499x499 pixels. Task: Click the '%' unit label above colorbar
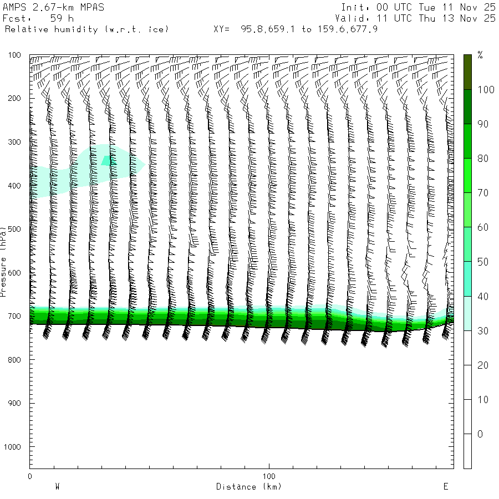click(480, 55)
